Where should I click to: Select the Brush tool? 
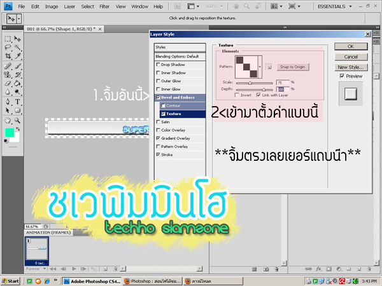tap(17, 66)
